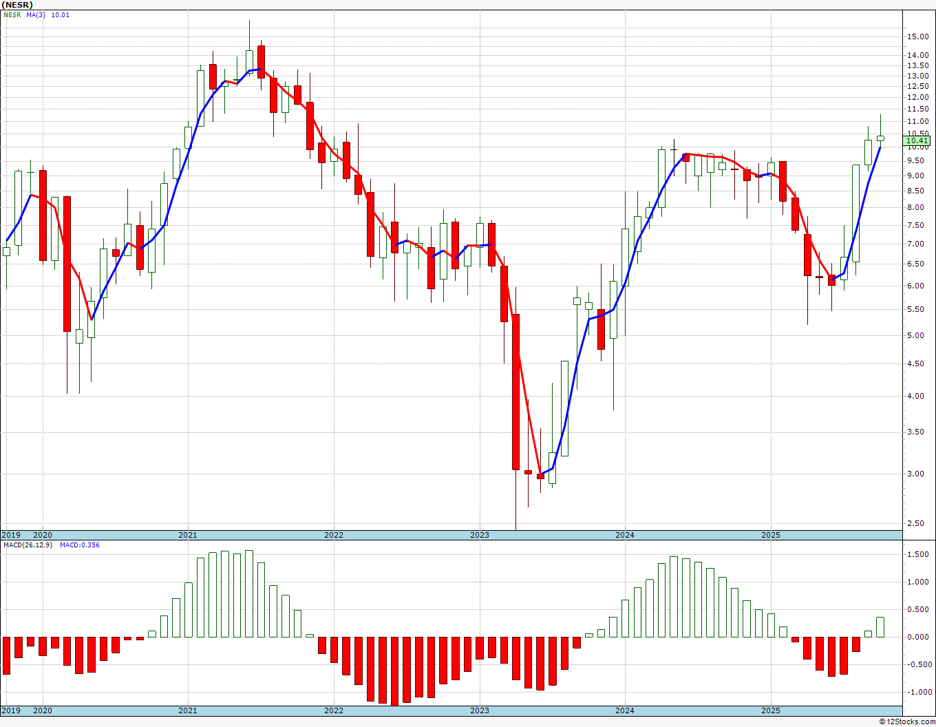The image size is (936, 727).
Task: Click the 9.50 price axis label
Action: click(915, 160)
